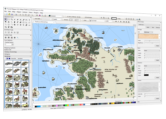
Task: Select the magnifier zoom tool in Standard Tools
Action: click(12, 19)
